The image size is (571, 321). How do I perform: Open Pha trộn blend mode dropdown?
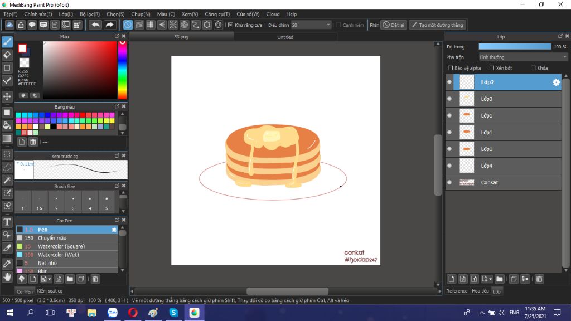(523, 57)
